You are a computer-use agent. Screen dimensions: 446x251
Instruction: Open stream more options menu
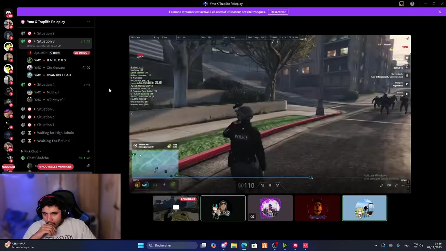[404, 185]
